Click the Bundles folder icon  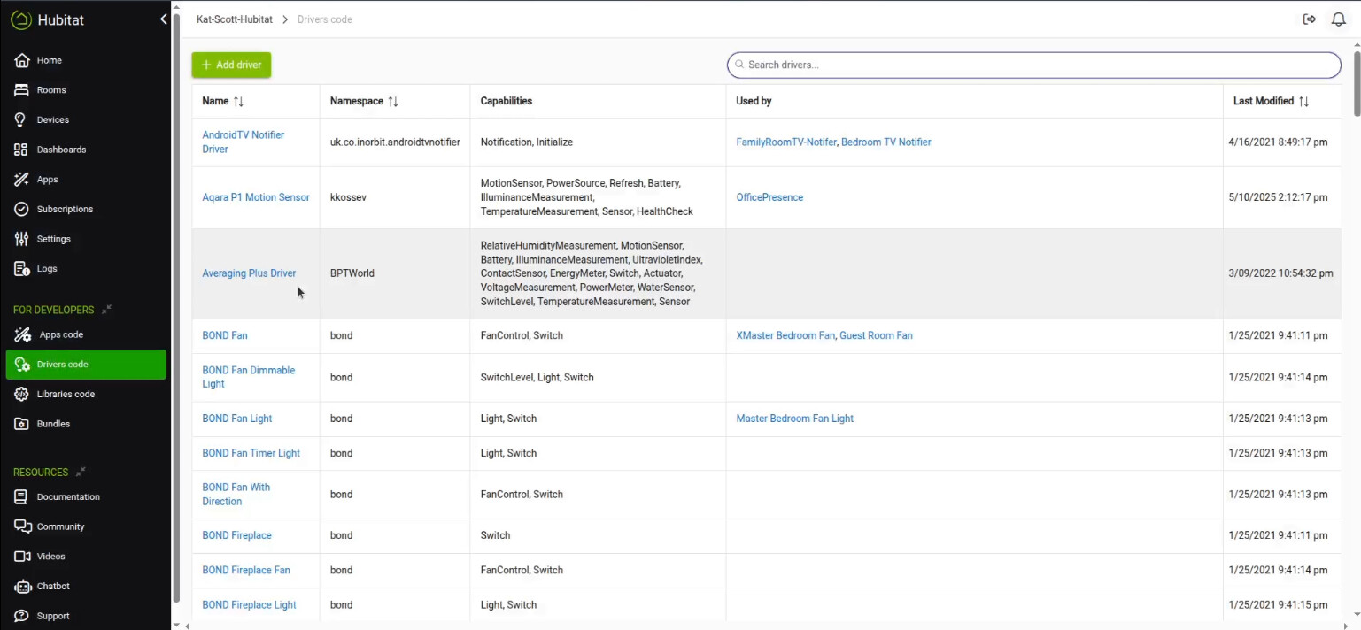tap(22, 424)
